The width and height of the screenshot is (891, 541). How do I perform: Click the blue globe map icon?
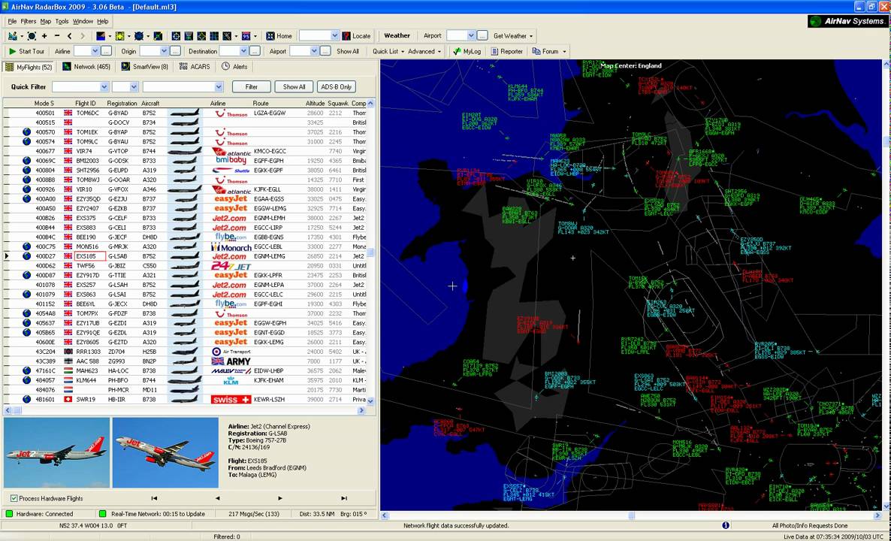[x=138, y=36]
